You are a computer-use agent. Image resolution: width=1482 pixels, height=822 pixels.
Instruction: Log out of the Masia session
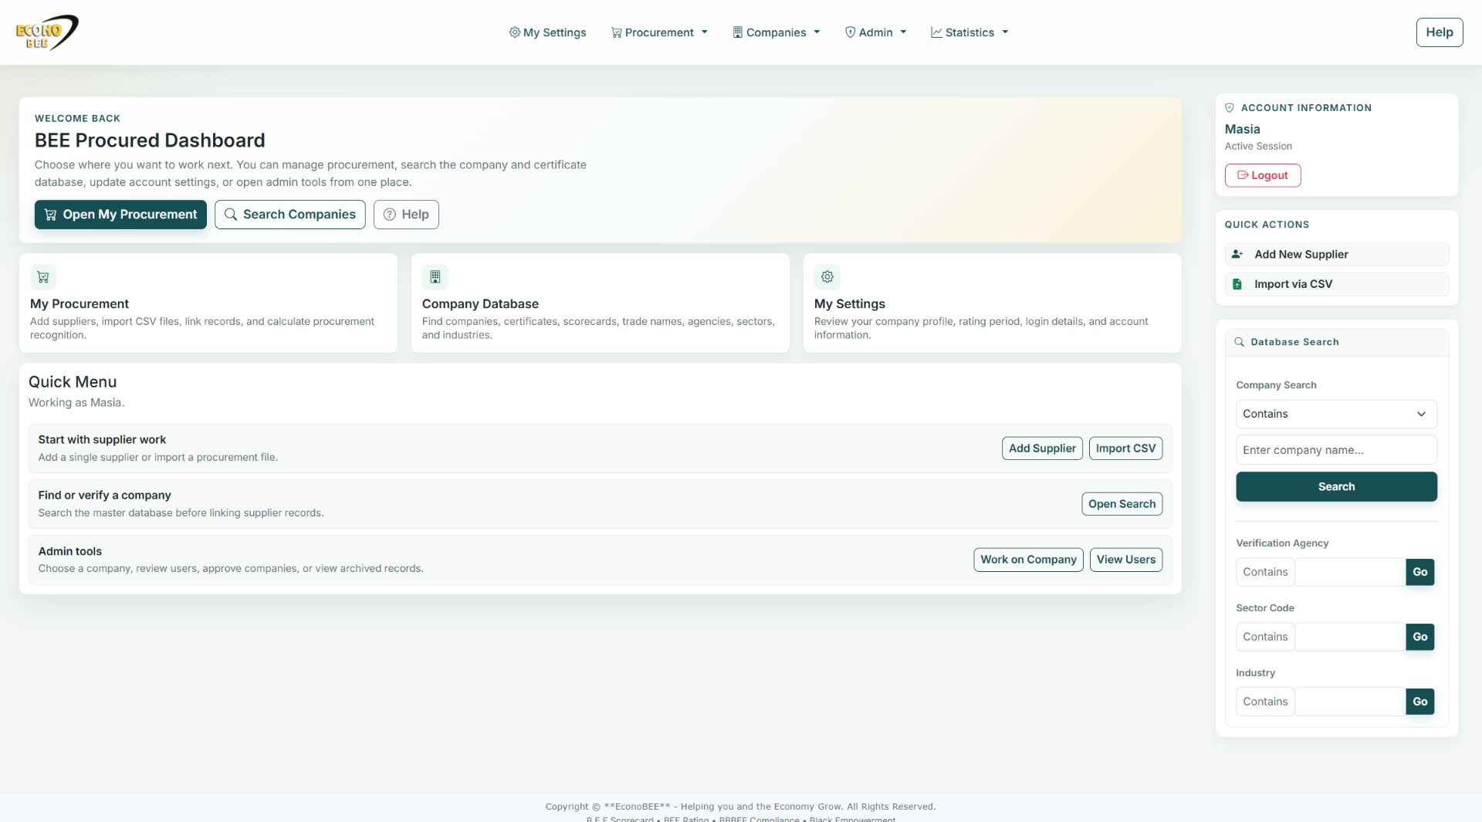pyautogui.click(x=1263, y=175)
